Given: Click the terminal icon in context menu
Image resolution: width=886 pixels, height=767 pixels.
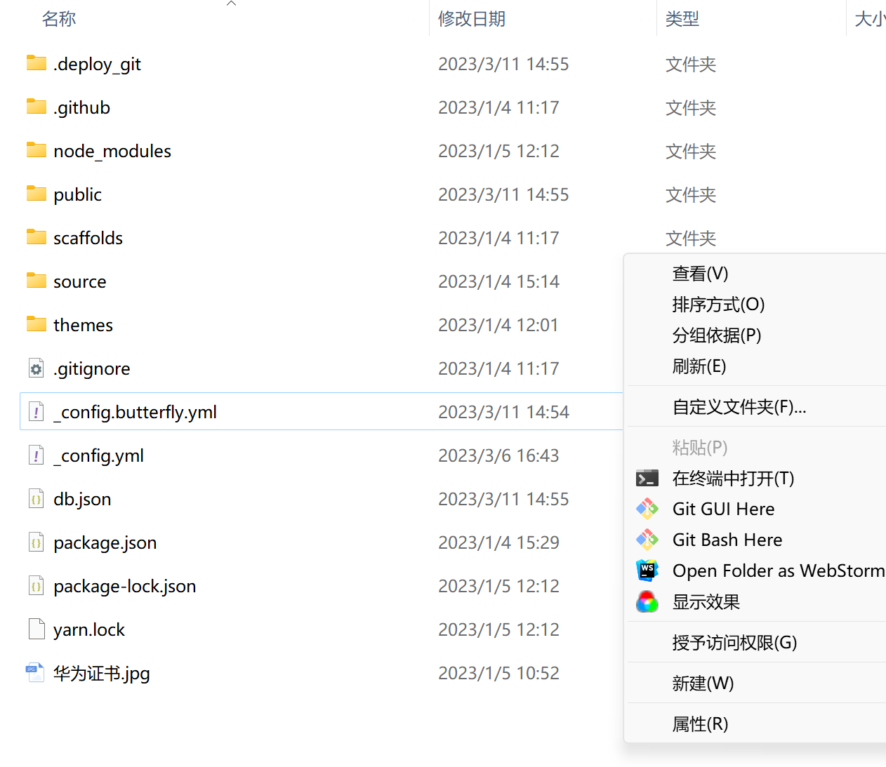Looking at the screenshot, I should 647,479.
